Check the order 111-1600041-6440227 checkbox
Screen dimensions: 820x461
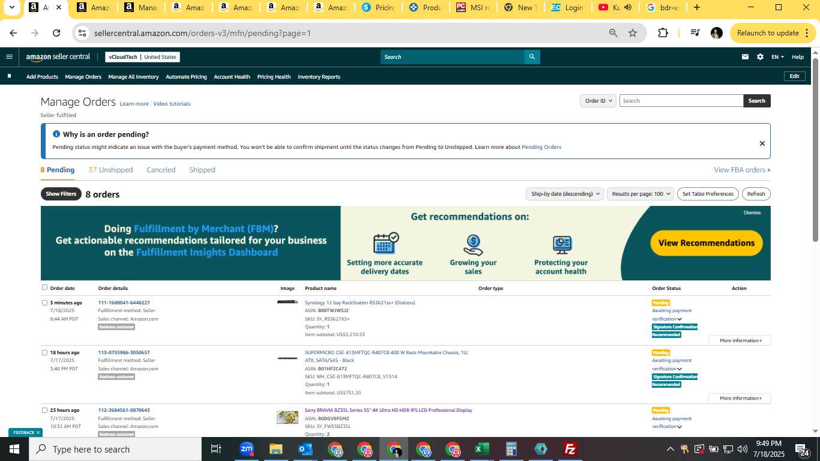44,303
